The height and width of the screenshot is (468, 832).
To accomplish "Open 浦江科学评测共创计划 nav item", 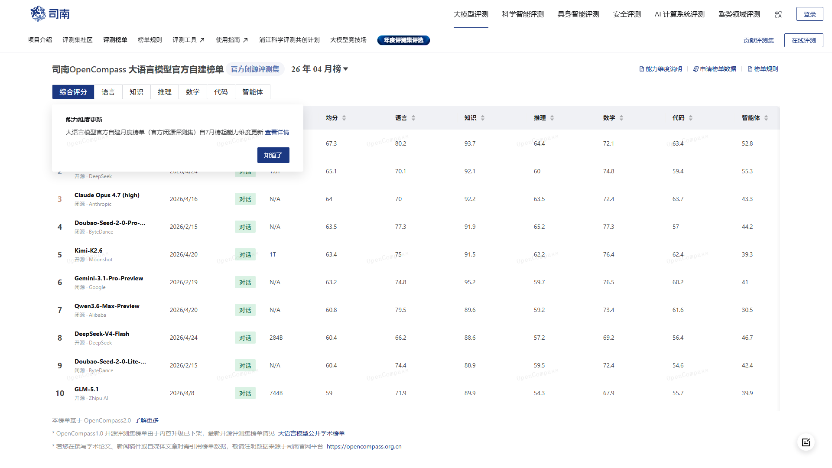I will [289, 40].
